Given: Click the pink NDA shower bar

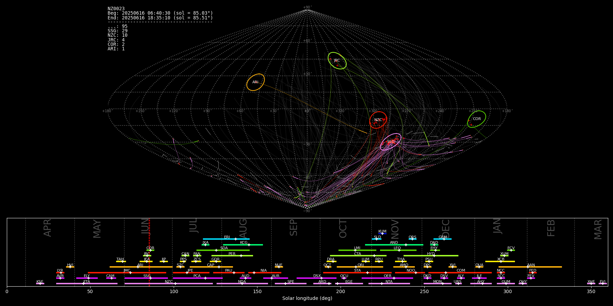Looking at the screenshot, I should 242,284.
